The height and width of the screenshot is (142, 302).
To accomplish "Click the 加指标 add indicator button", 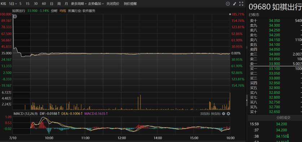I will point(205,114).
